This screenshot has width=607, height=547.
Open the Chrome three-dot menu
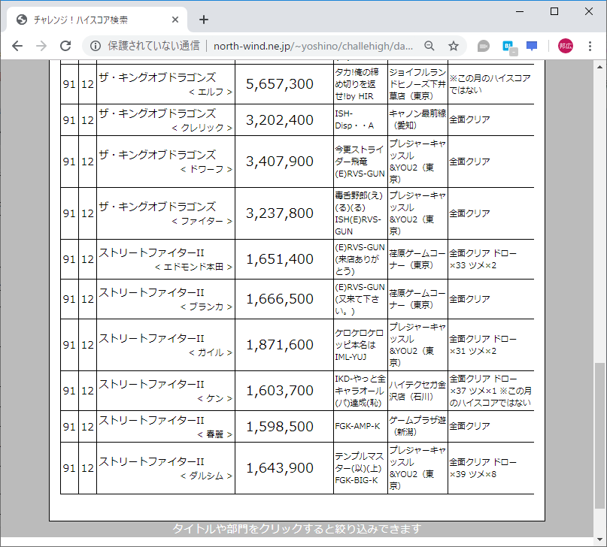[590, 46]
